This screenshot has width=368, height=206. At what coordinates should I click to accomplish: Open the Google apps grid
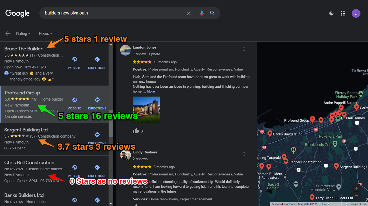[343, 13]
